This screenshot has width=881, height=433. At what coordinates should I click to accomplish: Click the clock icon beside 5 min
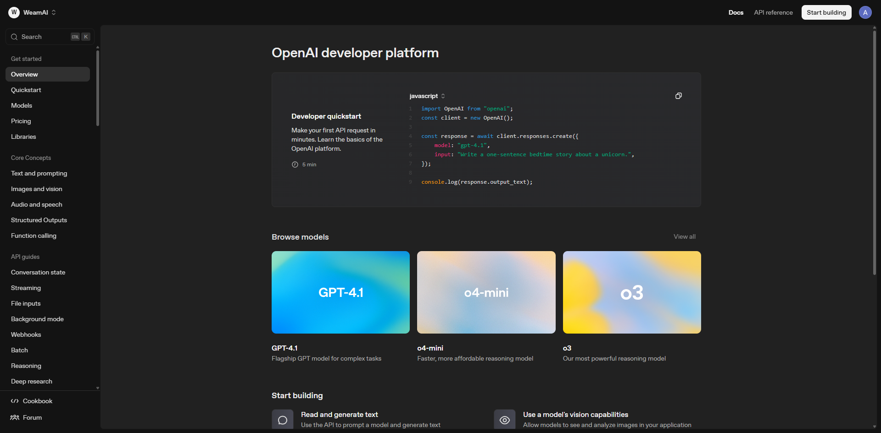pos(295,164)
